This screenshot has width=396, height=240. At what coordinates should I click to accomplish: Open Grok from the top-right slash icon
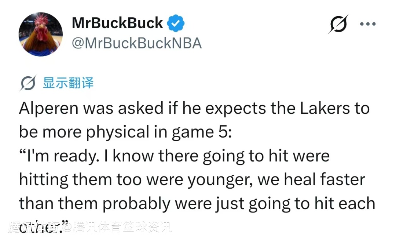[338, 24]
